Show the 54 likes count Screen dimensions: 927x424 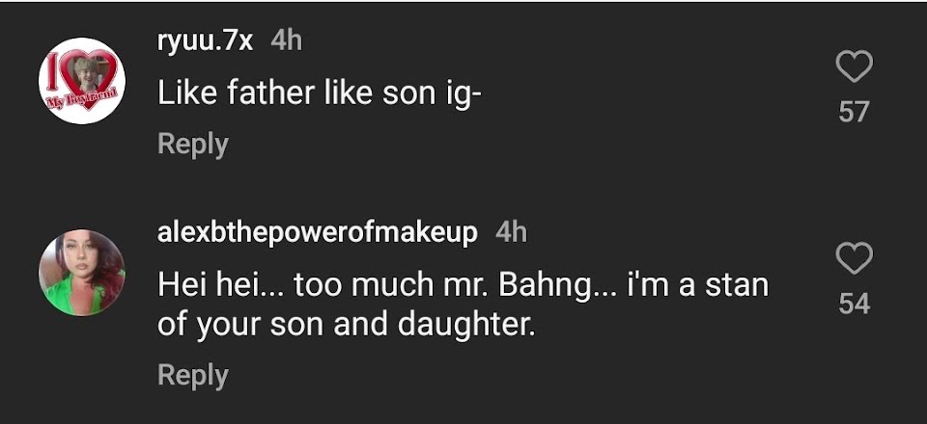854,305
